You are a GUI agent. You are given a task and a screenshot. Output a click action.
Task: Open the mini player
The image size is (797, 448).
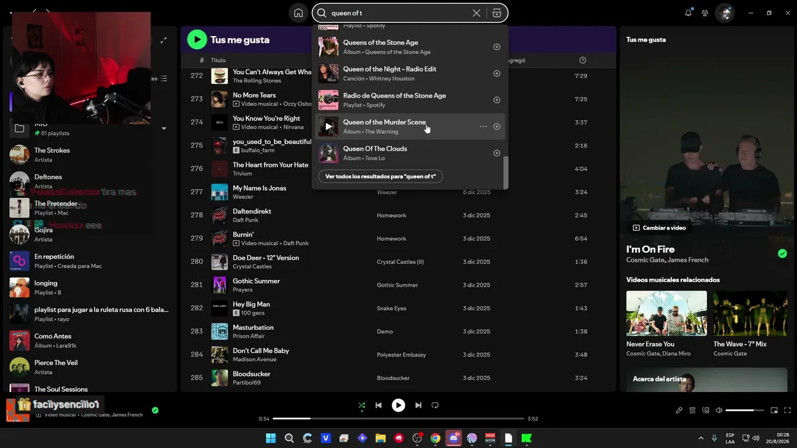pyautogui.click(x=775, y=411)
